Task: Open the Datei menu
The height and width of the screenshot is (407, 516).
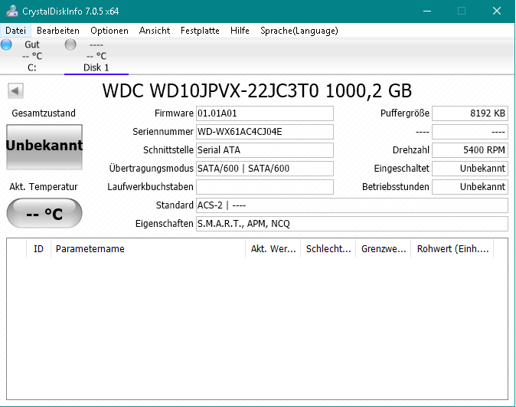Action: tap(15, 31)
